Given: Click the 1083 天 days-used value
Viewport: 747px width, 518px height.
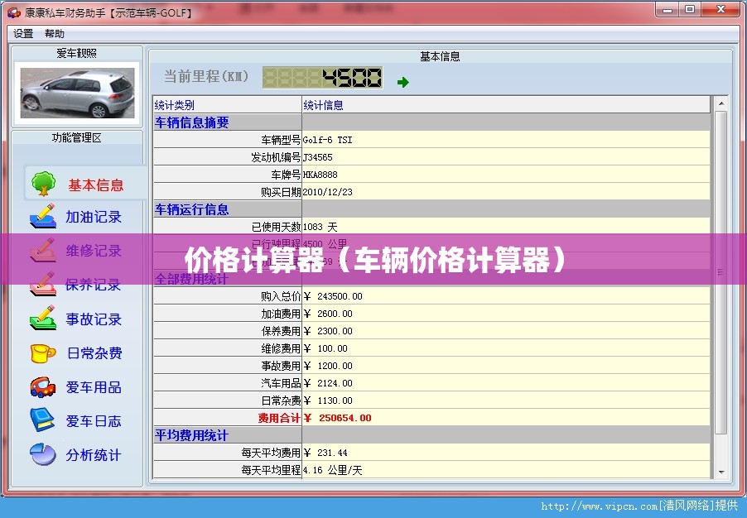Looking at the screenshot, I should 320,227.
